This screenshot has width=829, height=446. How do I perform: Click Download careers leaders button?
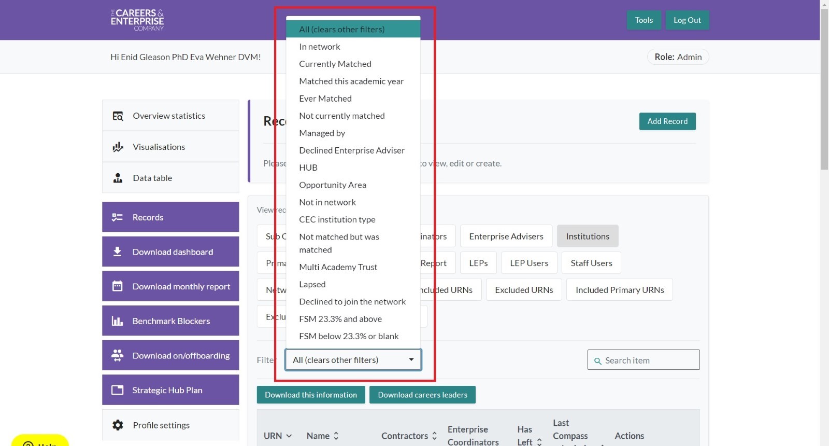[422, 395]
